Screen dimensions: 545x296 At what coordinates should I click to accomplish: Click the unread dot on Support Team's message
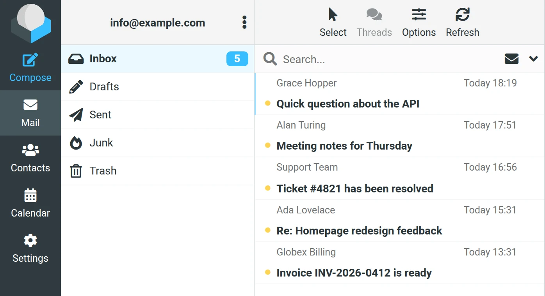point(268,188)
